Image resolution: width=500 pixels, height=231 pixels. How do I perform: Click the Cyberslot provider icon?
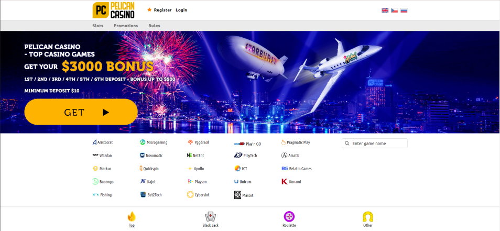coord(190,194)
